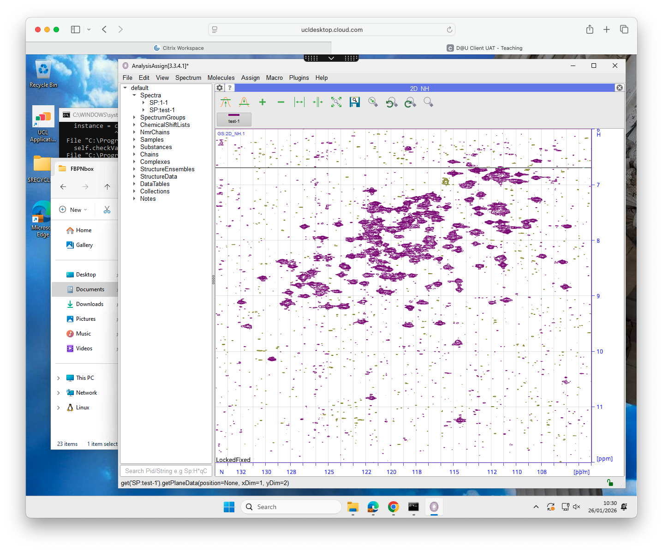The width and height of the screenshot is (663, 552).
Task: Click the lower contour base level icon
Action: coord(244,102)
